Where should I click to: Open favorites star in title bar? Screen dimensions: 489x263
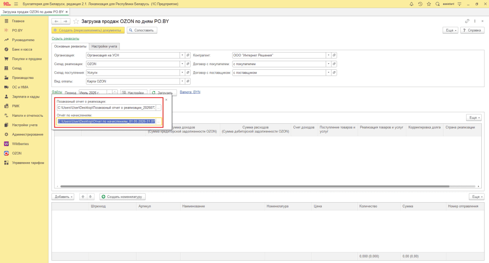(x=429, y=4)
